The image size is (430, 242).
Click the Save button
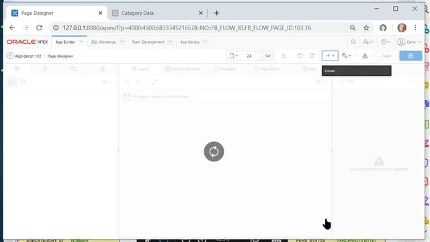tap(387, 56)
